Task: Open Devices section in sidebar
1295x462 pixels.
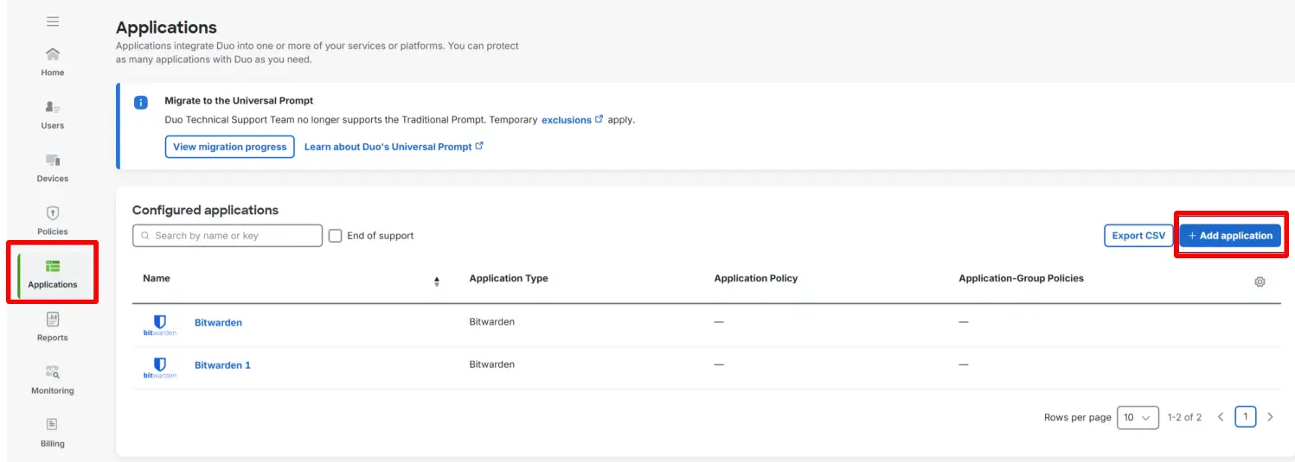Action: pyautogui.click(x=53, y=168)
